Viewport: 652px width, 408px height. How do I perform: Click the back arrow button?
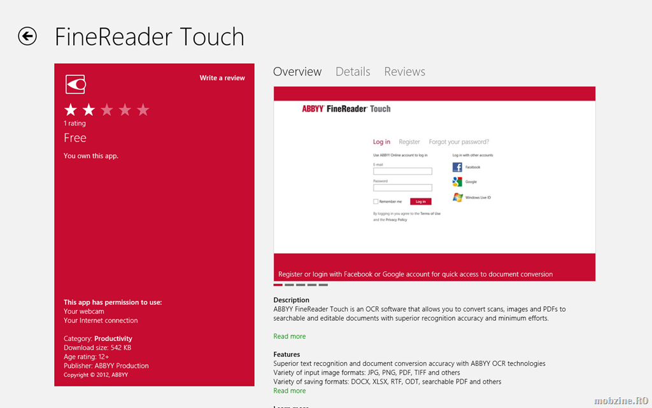[27, 36]
